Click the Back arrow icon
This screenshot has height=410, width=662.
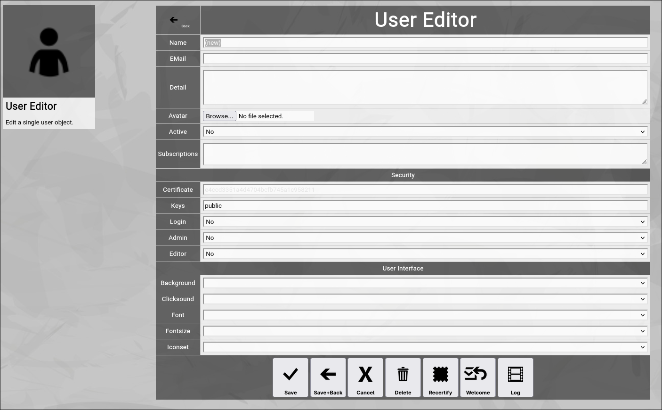[x=174, y=20]
